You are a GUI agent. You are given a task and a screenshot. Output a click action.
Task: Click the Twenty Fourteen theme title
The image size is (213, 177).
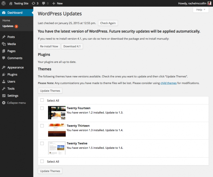tap(79, 108)
